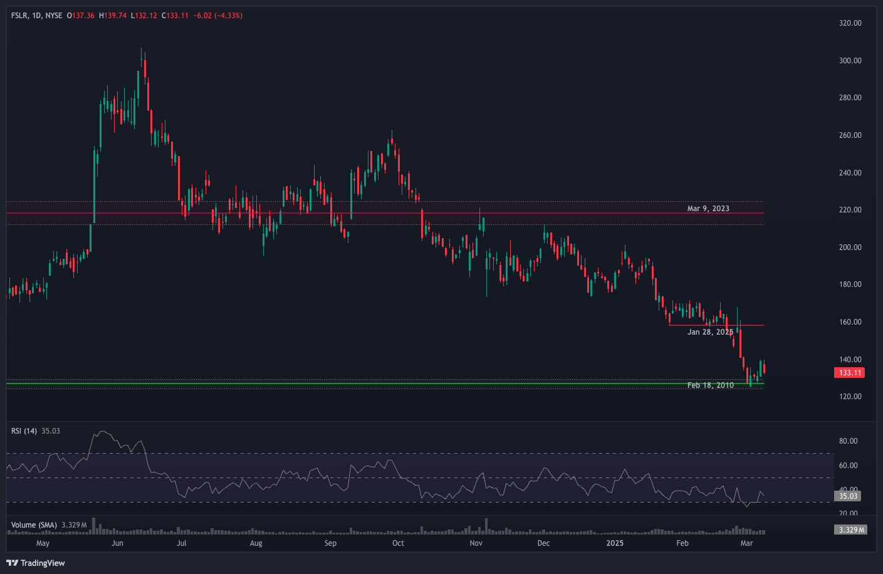Click the 260.00 price axis label
Screen dimensions: 883x574
tap(850, 135)
